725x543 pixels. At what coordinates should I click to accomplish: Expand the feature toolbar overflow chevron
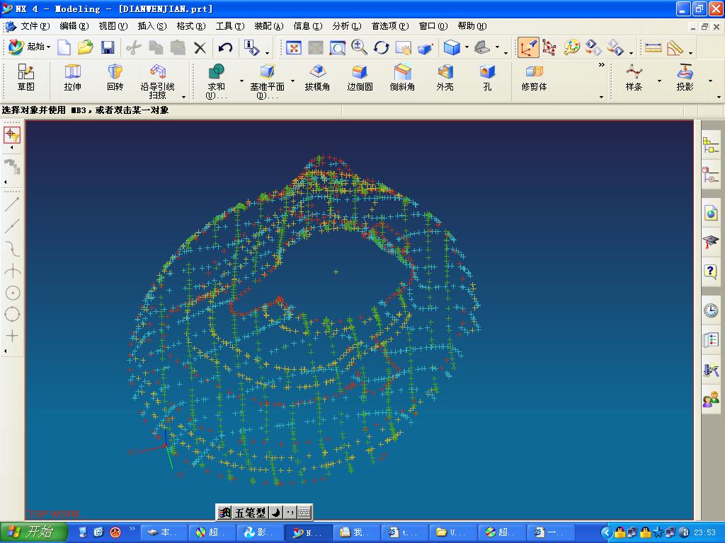click(602, 64)
